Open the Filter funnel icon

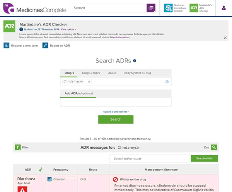click(18, 147)
